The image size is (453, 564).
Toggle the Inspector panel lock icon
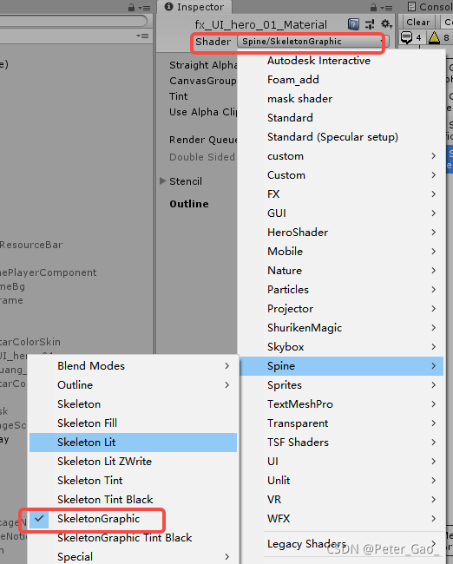pos(374,7)
